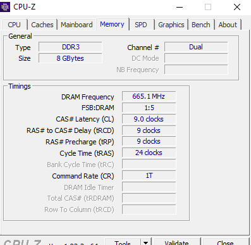The width and height of the screenshot is (251, 245).
Task: Click the Tools button
Action: tap(123, 242)
